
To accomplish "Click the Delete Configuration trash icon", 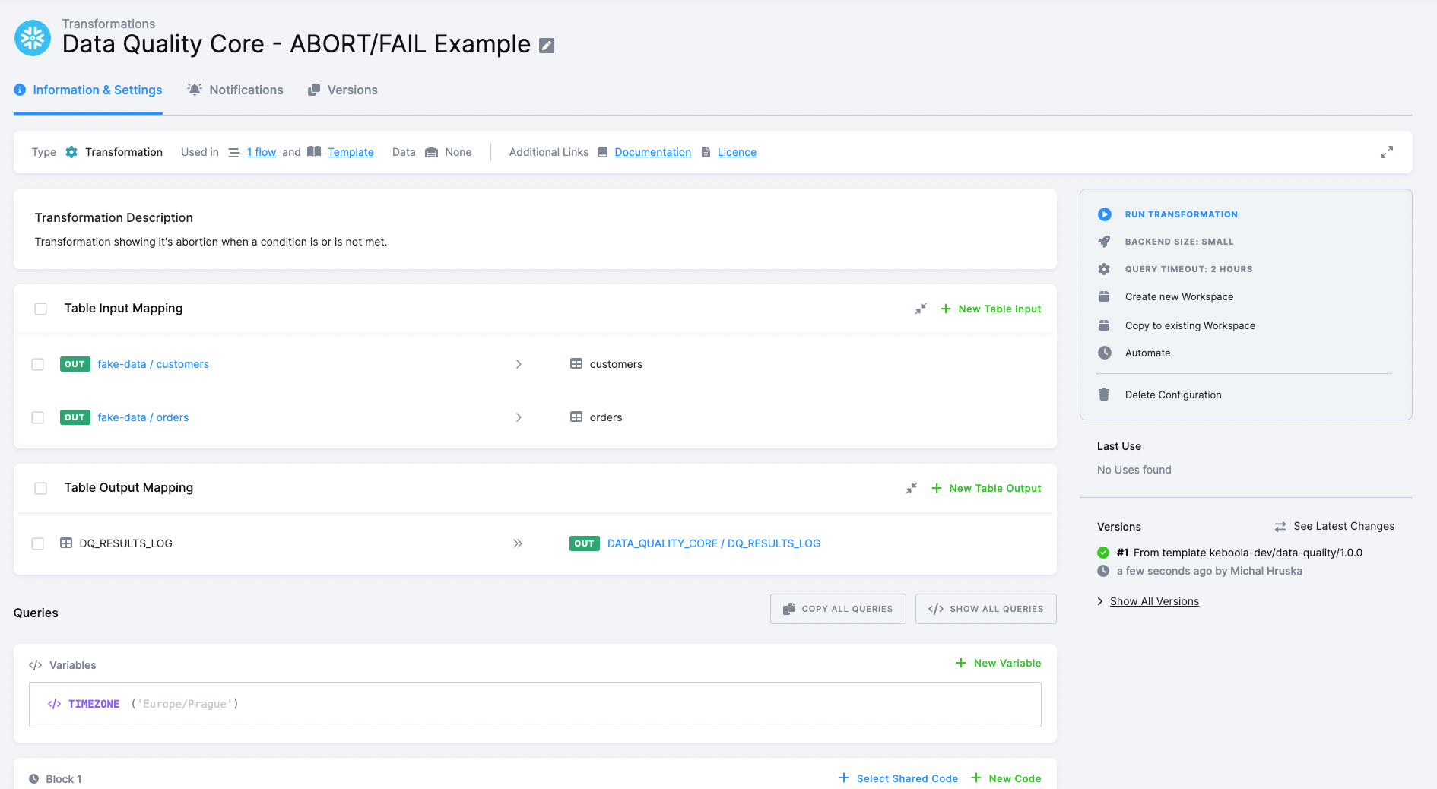I will (x=1104, y=394).
